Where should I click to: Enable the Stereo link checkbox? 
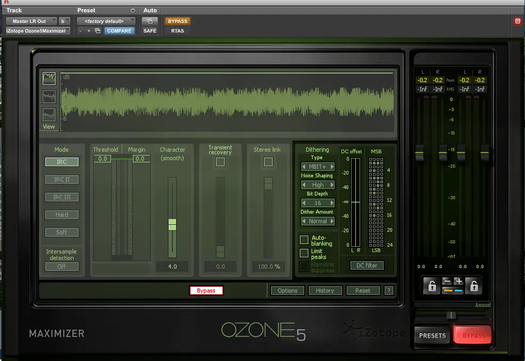[x=268, y=162]
